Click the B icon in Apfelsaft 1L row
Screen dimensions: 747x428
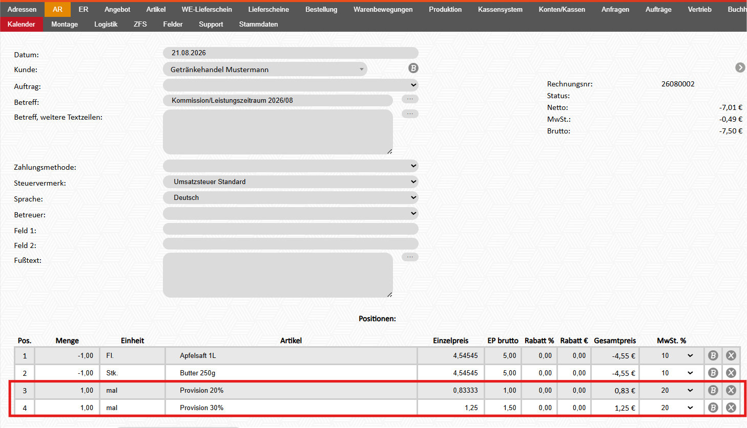pos(713,356)
